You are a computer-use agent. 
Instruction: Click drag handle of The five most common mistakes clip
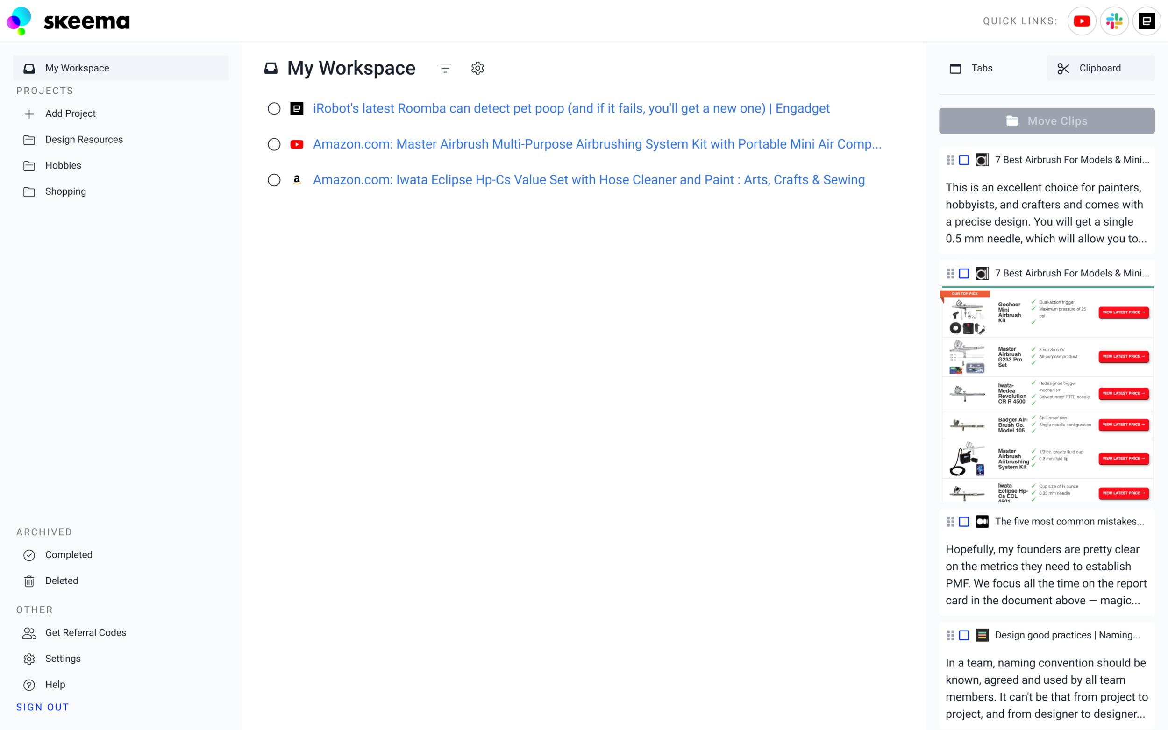coord(950,521)
